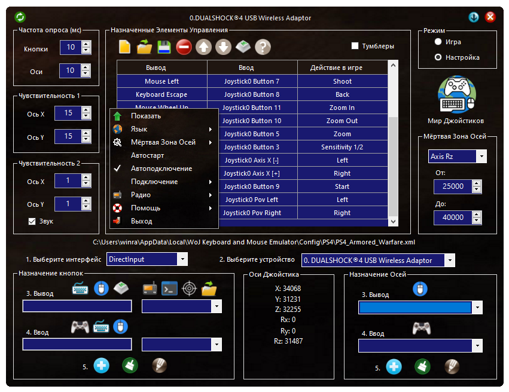The image size is (509, 392).
Task: Delete selected mapping with red minus icon
Action: tap(184, 47)
